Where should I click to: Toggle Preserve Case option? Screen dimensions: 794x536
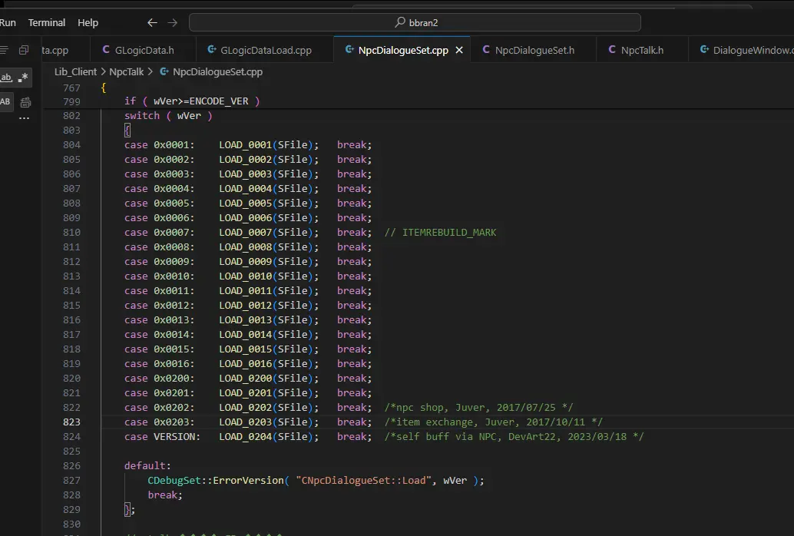(5, 102)
